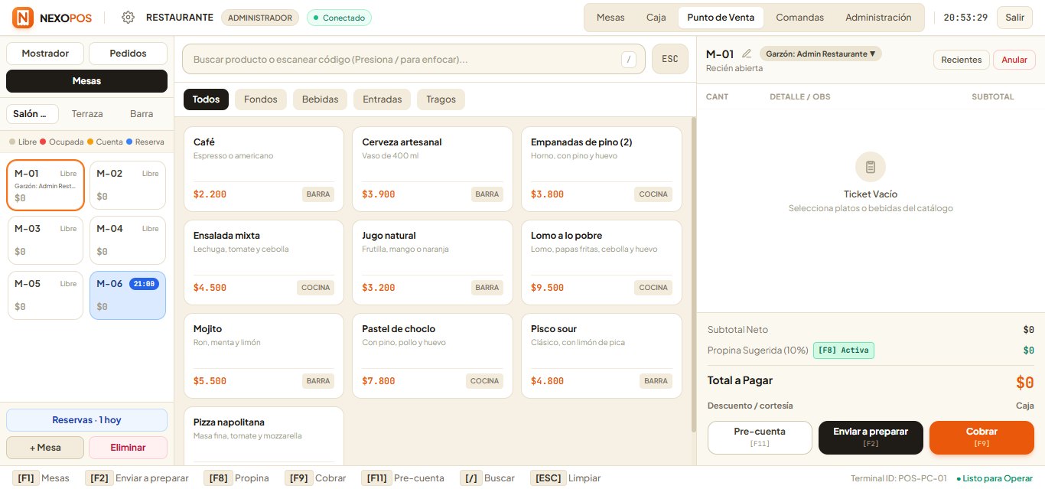Click the ESC Limpiar shortcut in footer
Screen dimensions: 1045x489
coord(565,478)
